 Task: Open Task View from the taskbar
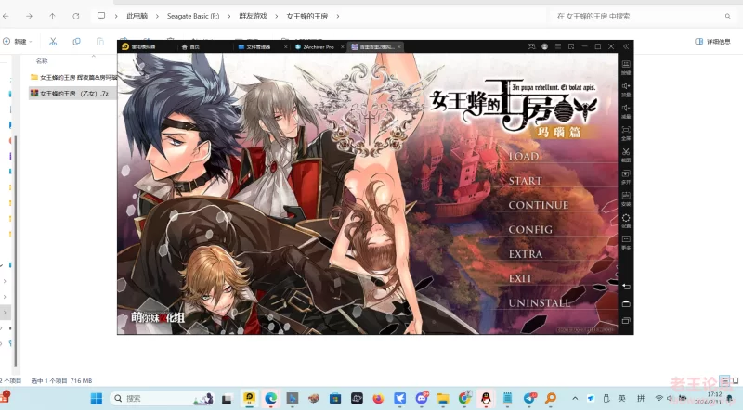pyautogui.click(x=227, y=399)
